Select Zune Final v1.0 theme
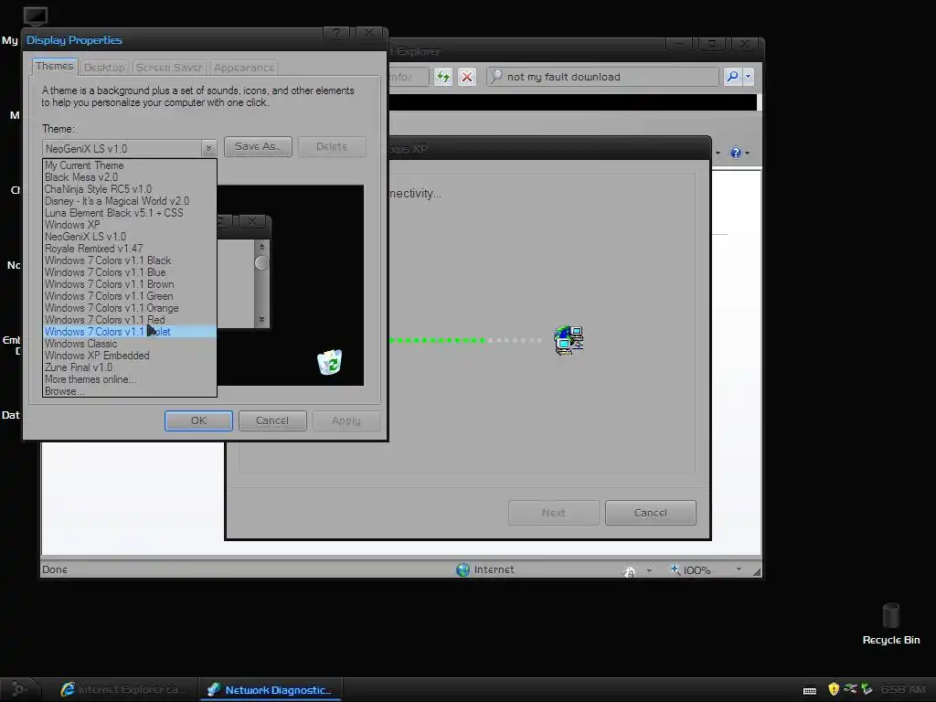This screenshot has width=936, height=702. (x=130, y=367)
